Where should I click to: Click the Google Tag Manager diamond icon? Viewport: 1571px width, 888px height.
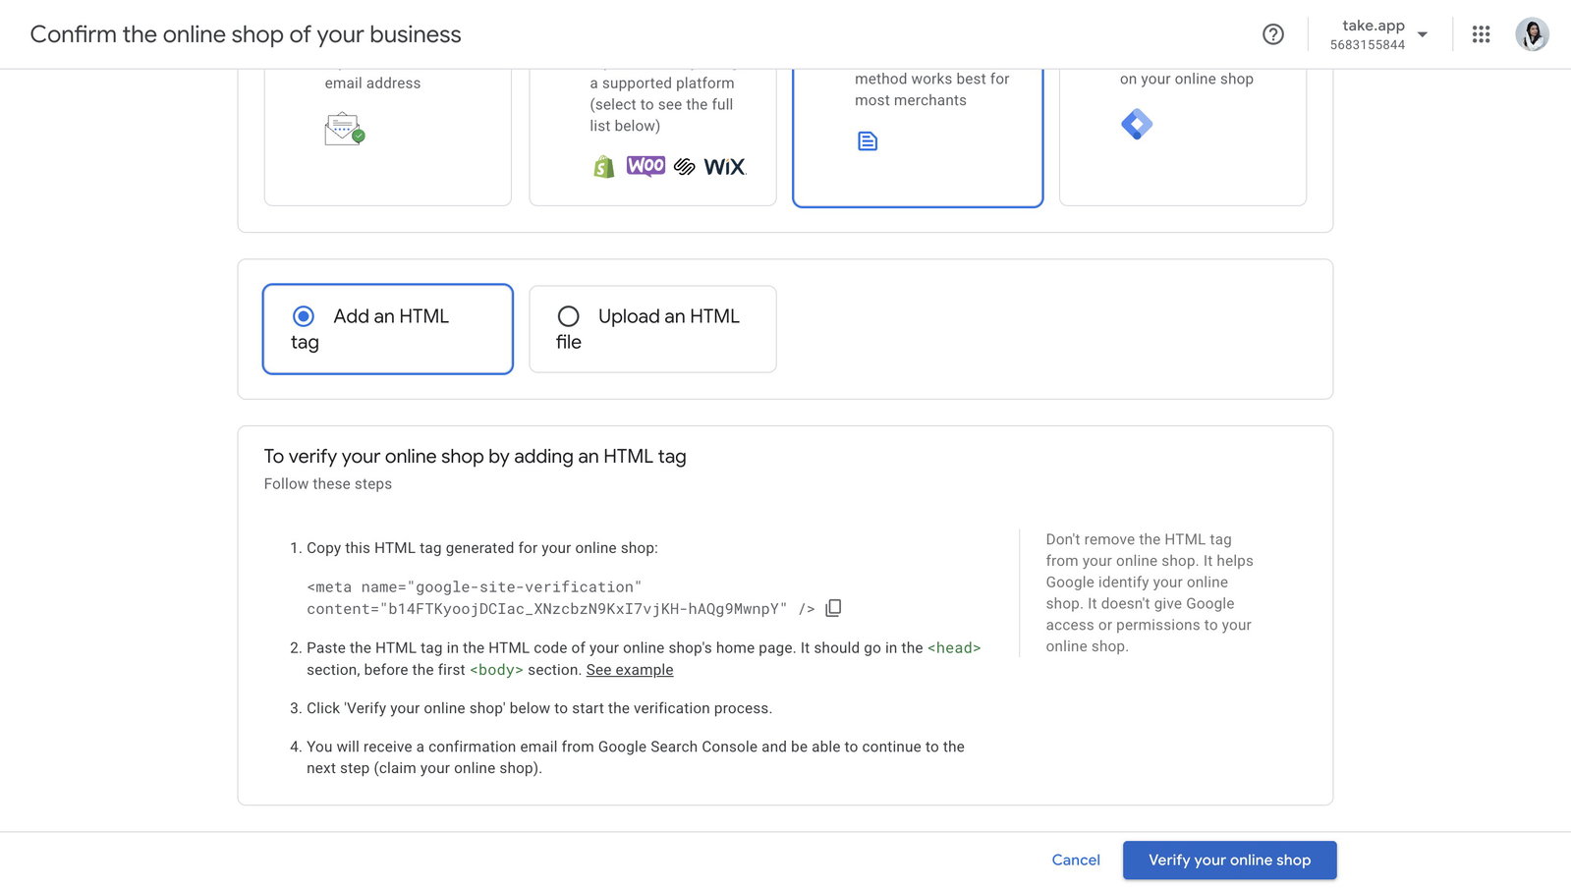point(1137,124)
